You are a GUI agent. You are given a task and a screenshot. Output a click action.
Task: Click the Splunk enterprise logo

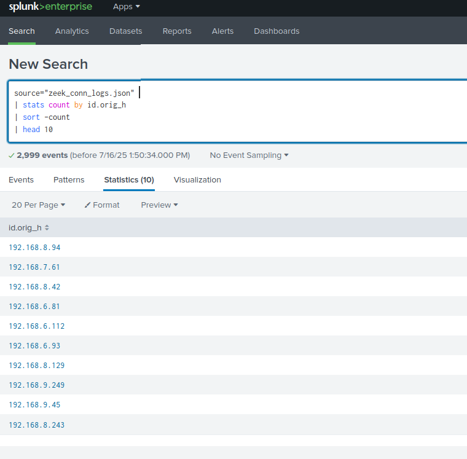(50, 7)
